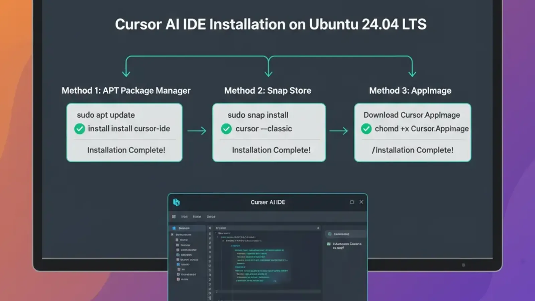Open the third menu in the IDE menu bar
535x301 pixels.
click(x=211, y=217)
